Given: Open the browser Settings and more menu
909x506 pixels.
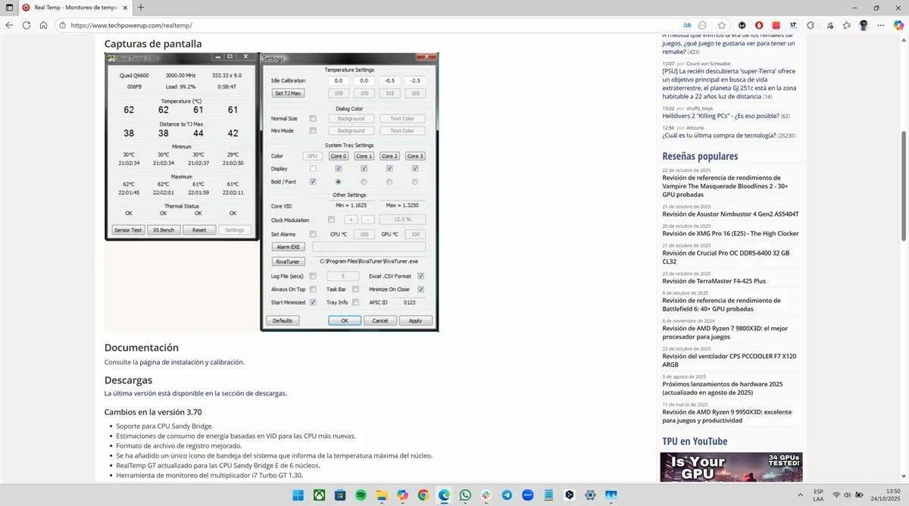Looking at the screenshot, I should (x=881, y=25).
